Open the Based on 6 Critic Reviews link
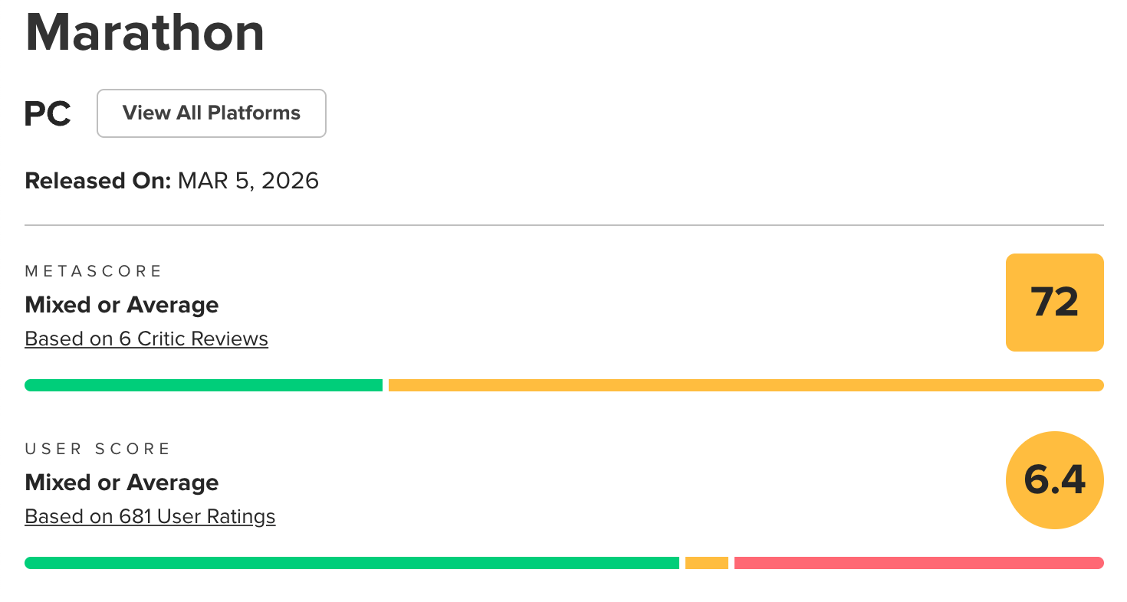This screenshot has width=1127, height=602. point(146,339)
